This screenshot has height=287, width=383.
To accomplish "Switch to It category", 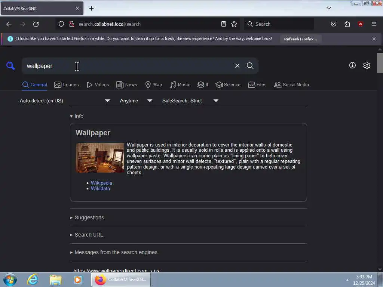I will point(203,85).
